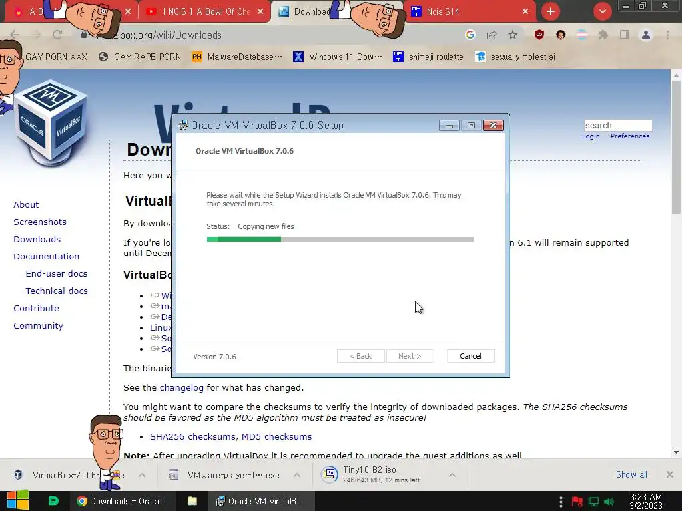Switch to the NCIS A Bowl Of Che tab

coord(204,12)
